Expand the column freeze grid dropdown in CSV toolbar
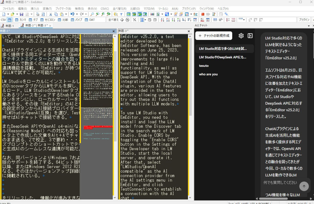Image resolution: width=314 pixels, height=204 pixels. [145, 20]
